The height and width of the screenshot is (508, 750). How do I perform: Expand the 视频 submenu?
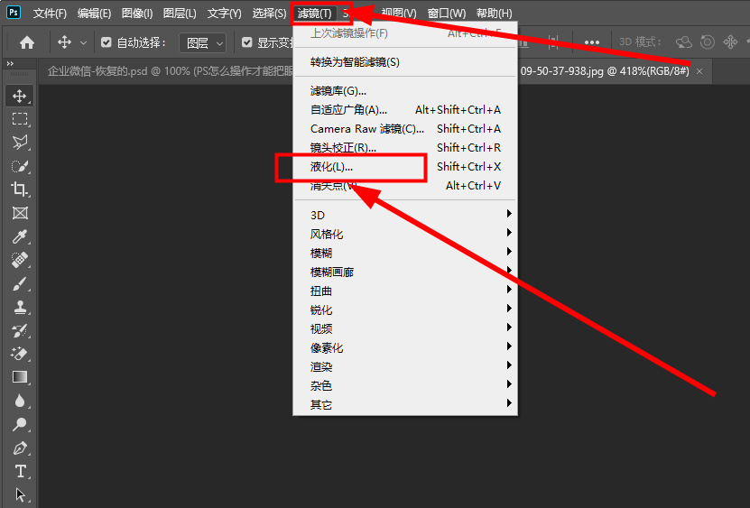click(404, 328)
